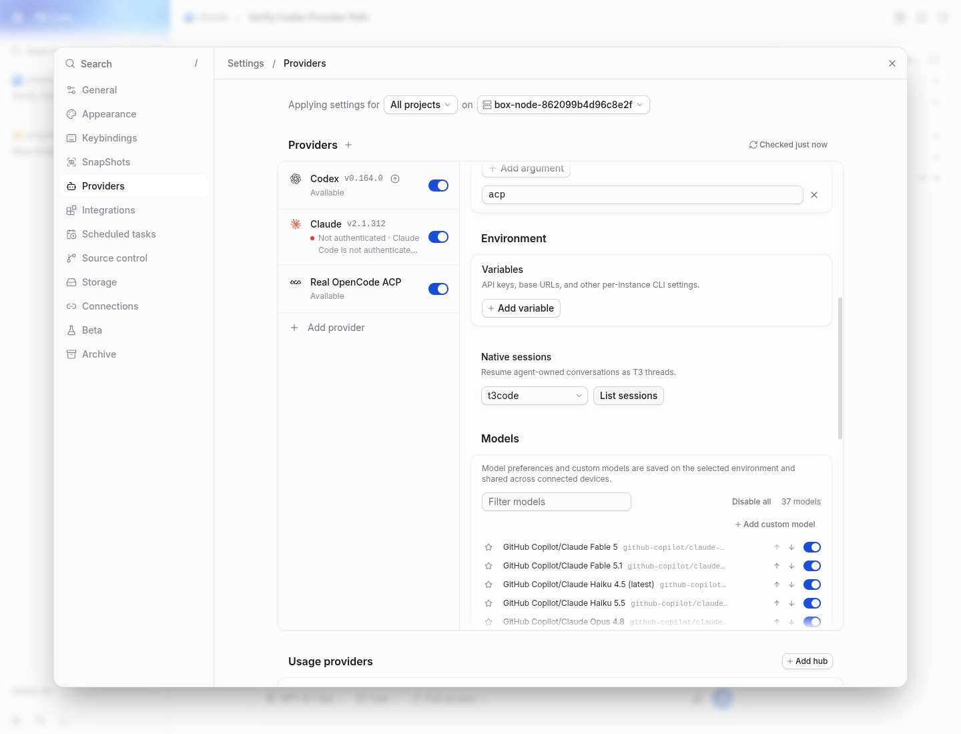Click the Claude provider starburst icon
Screen dimensions: 961x734
click(x=296, y=224)
